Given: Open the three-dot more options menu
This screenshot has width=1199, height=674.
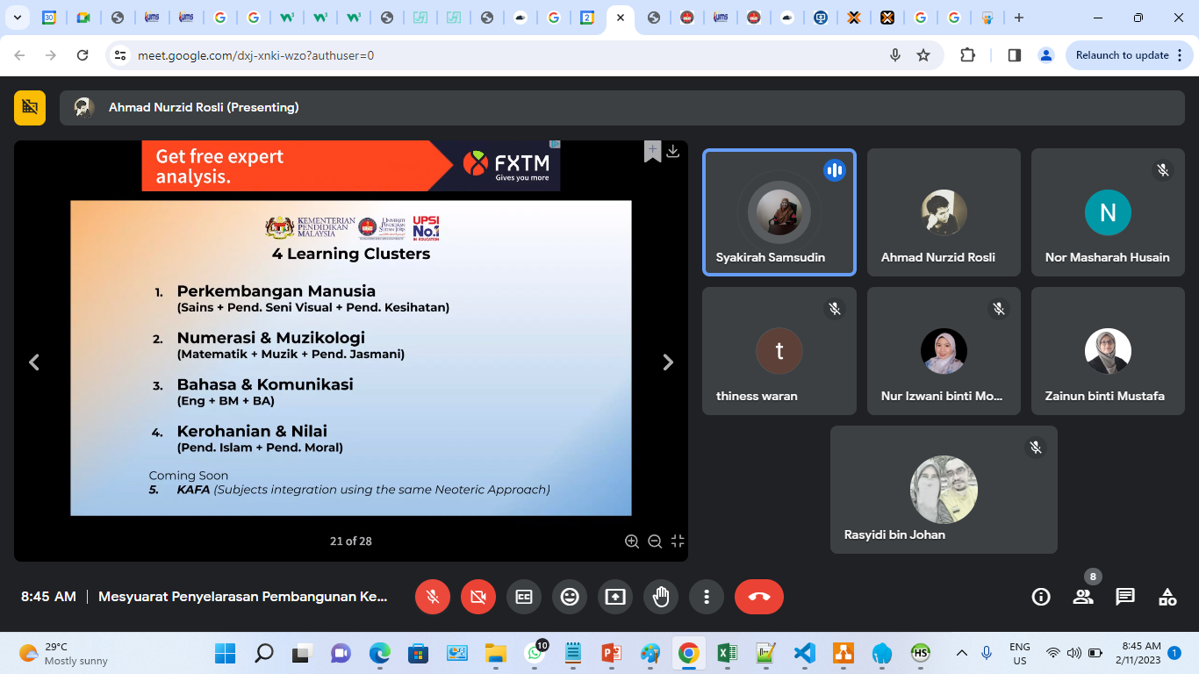Looking at the screenshot, I should [707, 597].
